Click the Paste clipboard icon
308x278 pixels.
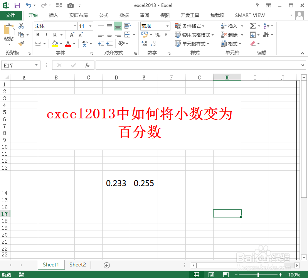[x=9, y=29]
